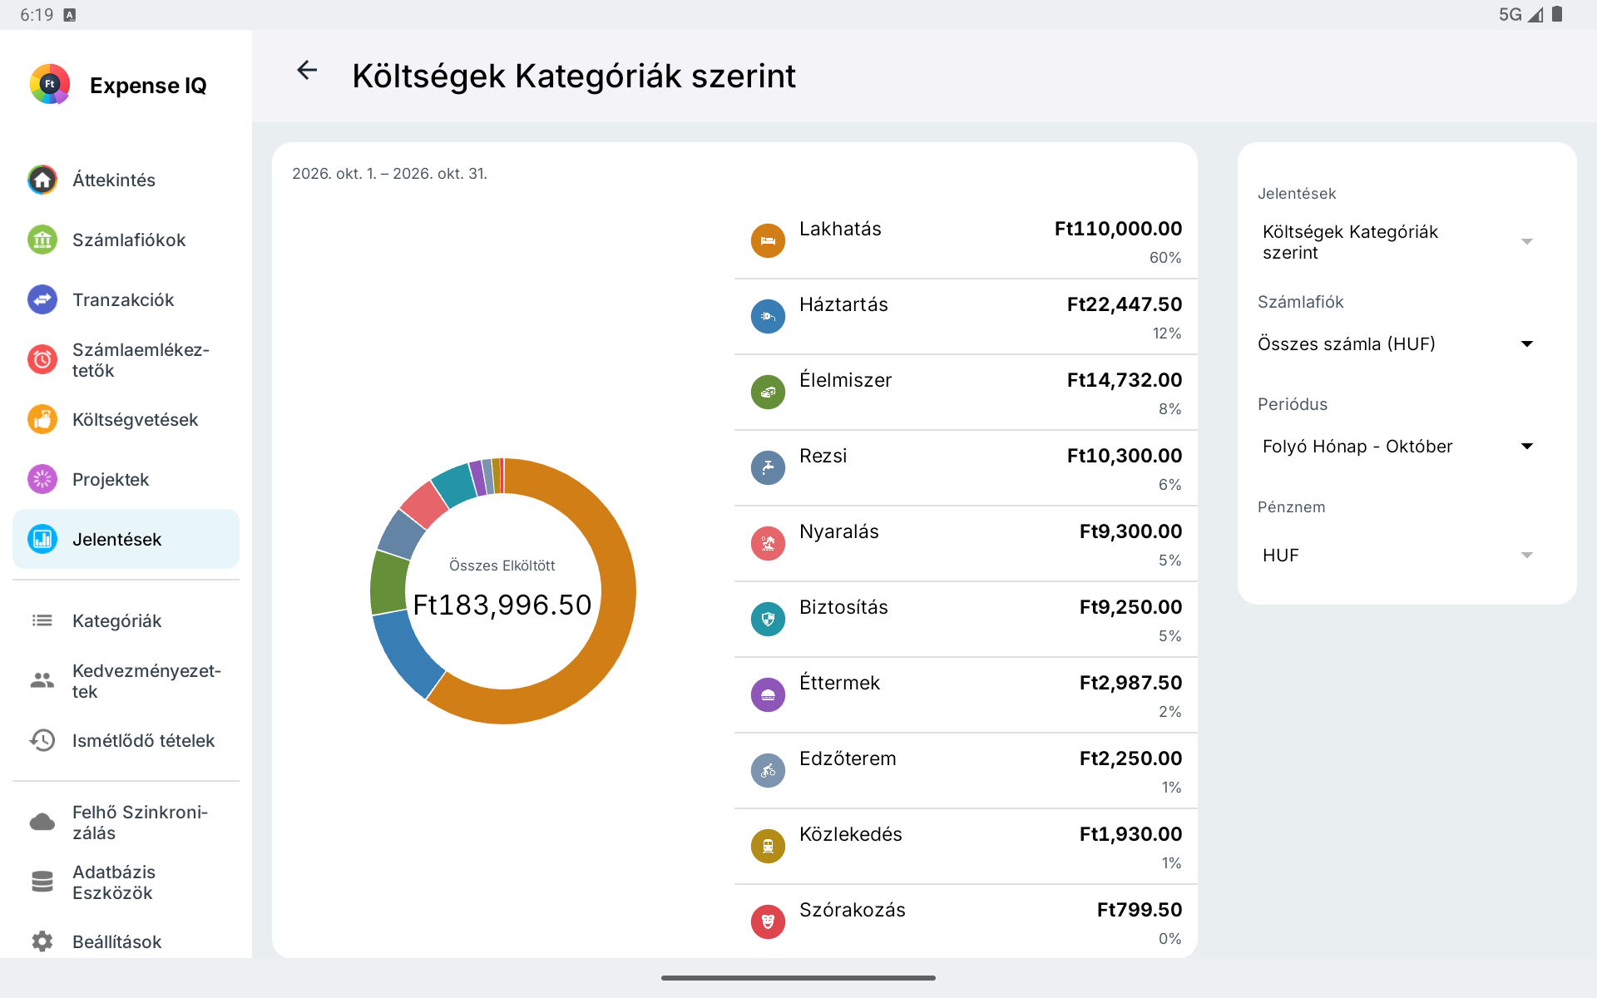The height and width of the screenshot is (998, 1597).
Task: Click the Közlekedés train category icon
Action: click(768, 846)
